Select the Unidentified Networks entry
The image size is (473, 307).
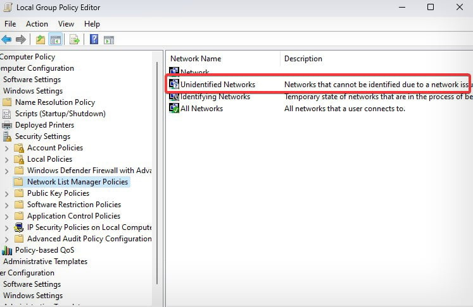click(218, 85)
